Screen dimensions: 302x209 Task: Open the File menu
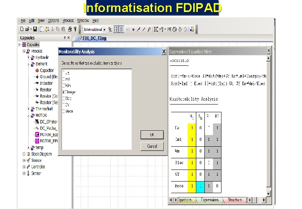click(x=23, y=21)
